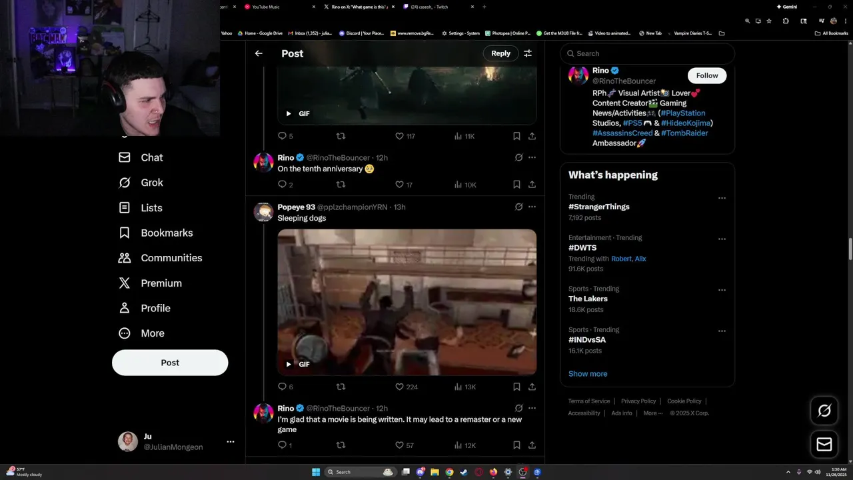The height and width of the screenshot is (480, 853).
Task: Click Show more under What's happening
Action: pyautogui.click(x=588, y=374)
